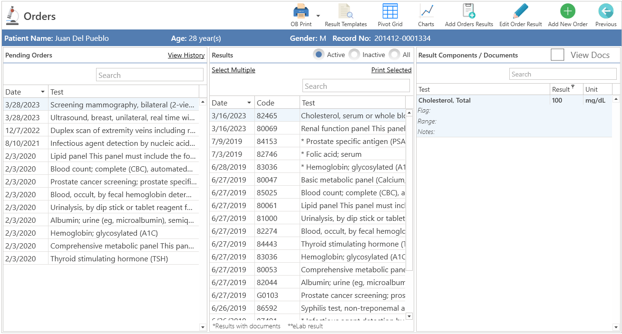Screen dimensions: 622x334
Task: Select Syphilis test result 86592
Action: pyautogui.click(x=308, y=308)
